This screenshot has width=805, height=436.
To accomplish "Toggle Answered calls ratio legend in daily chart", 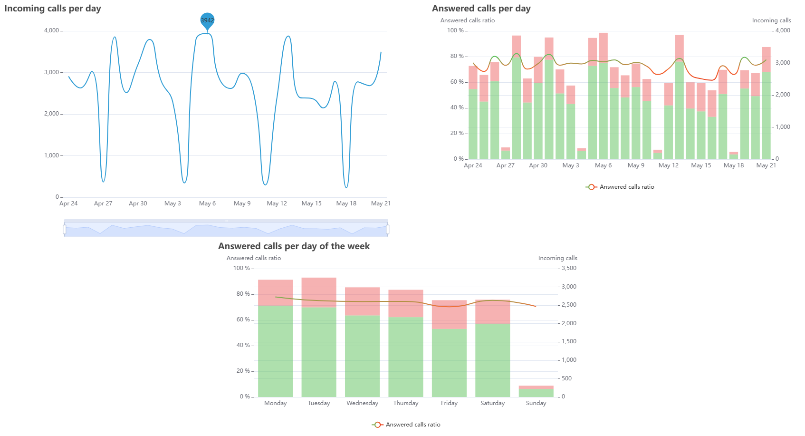I will [x=620, y=187].
